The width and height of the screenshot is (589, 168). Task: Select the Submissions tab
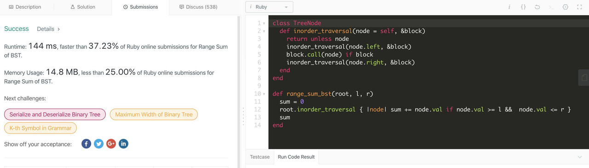coord(140,7)
